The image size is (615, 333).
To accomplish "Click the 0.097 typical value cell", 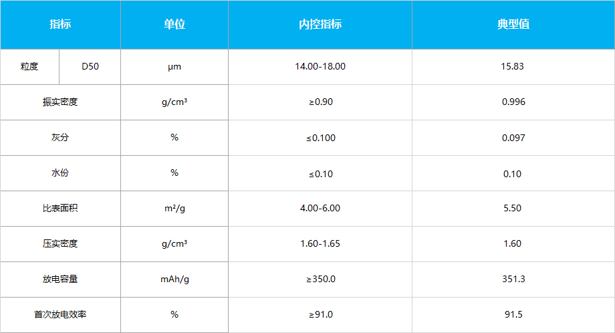I will tap(513, 138).
